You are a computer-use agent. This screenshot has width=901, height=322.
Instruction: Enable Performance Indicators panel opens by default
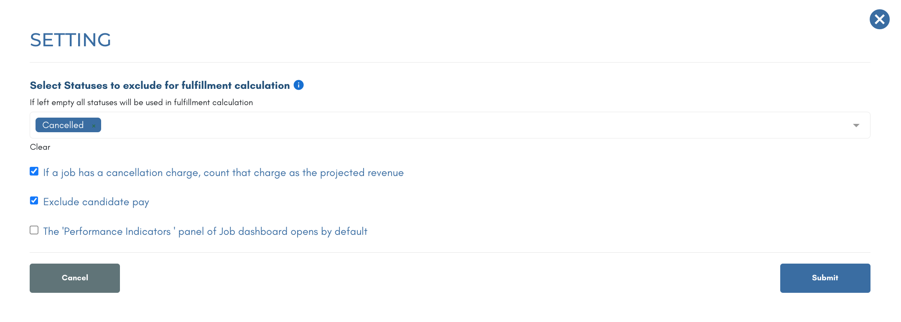34,230
